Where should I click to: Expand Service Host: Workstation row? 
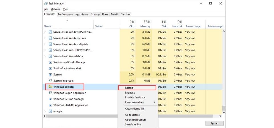point(45,56)
